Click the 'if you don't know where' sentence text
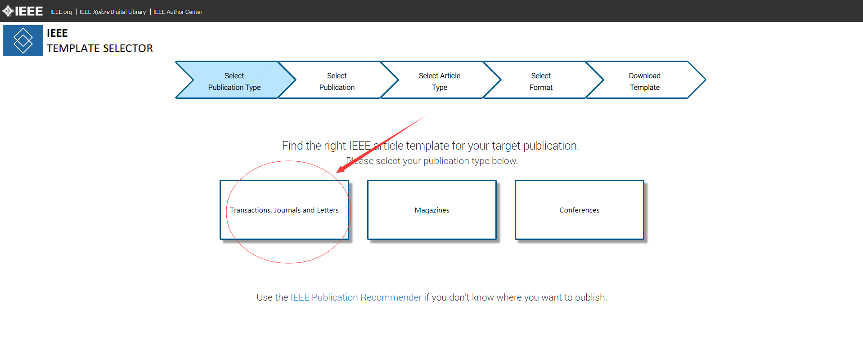This screenshot has width=863, height=350. pos(516,297)
